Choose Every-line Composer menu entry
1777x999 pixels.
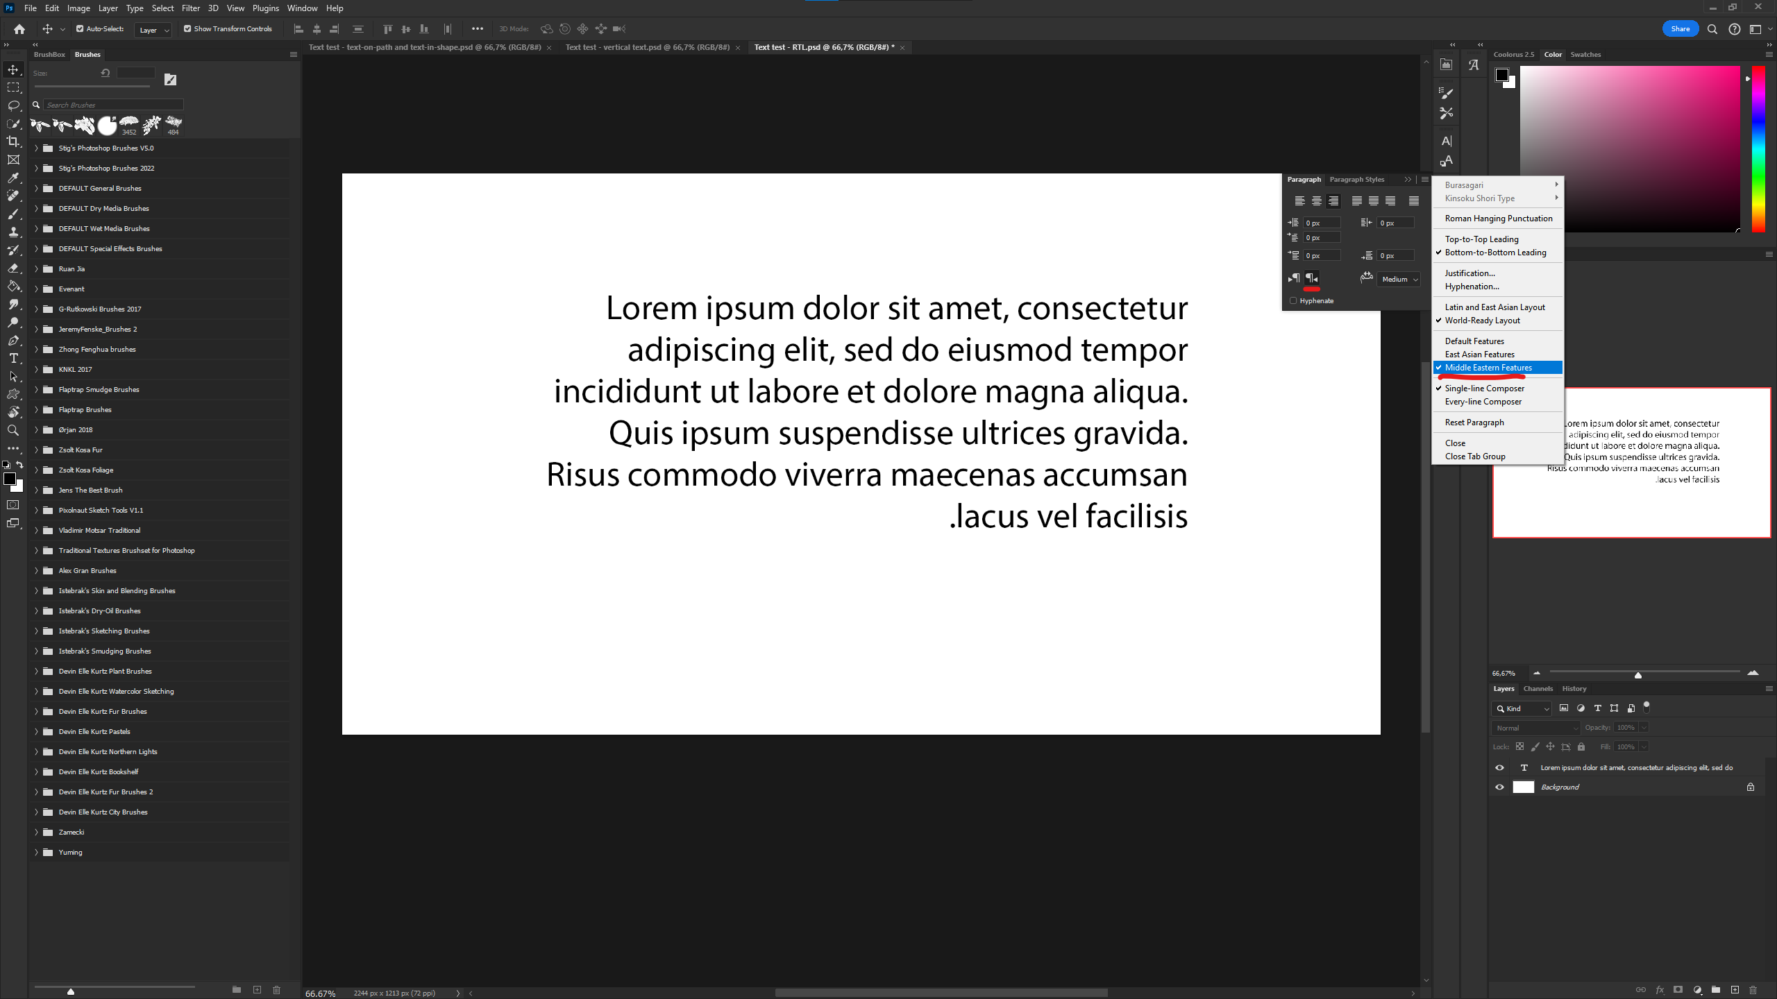tap(1483, 402)
